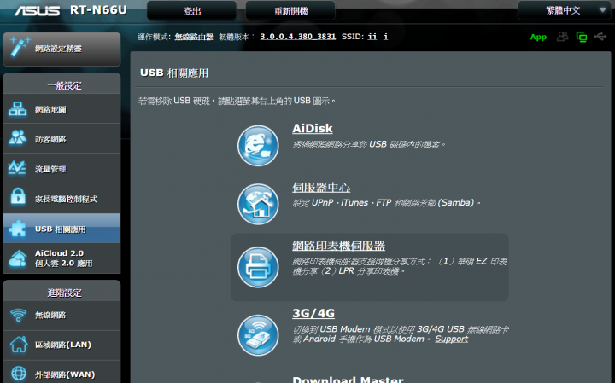
Task: Select 家長電腦控制程式 in the sidebar menu
Action: [61, 198]
